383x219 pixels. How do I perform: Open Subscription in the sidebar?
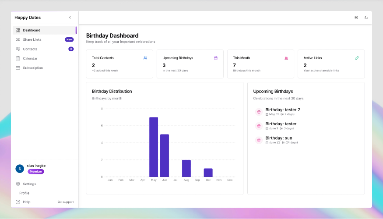point(45,68)
